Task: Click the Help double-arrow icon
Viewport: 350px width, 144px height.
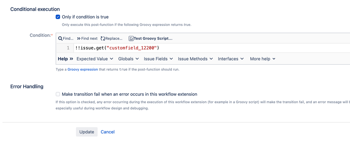Action: [72, 59]
